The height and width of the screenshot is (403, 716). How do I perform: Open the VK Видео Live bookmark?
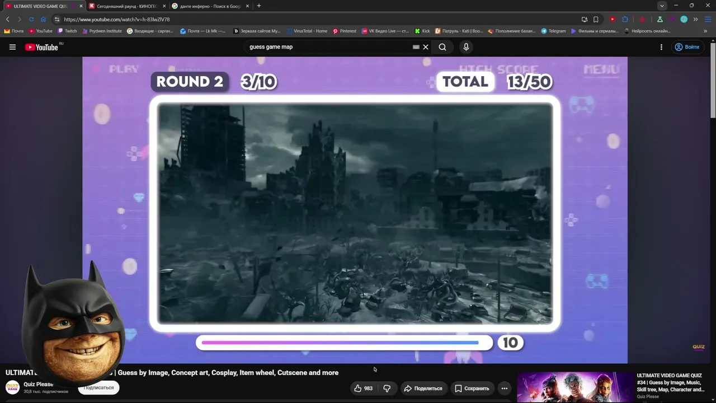pyautogui.click(x=386, y=31)
